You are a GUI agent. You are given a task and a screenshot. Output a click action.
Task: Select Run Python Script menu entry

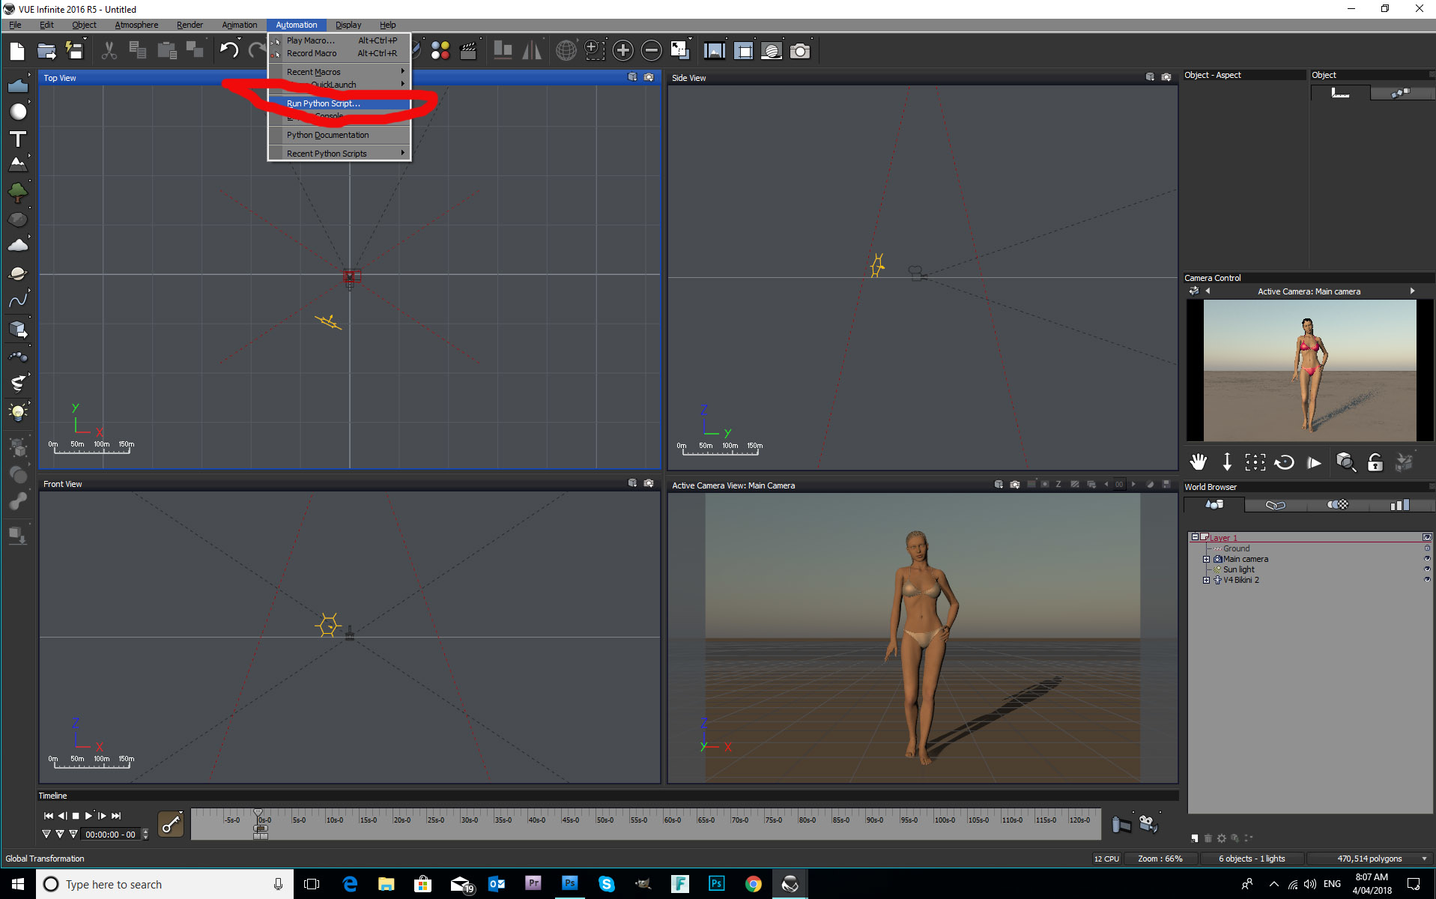pos(324,103)
